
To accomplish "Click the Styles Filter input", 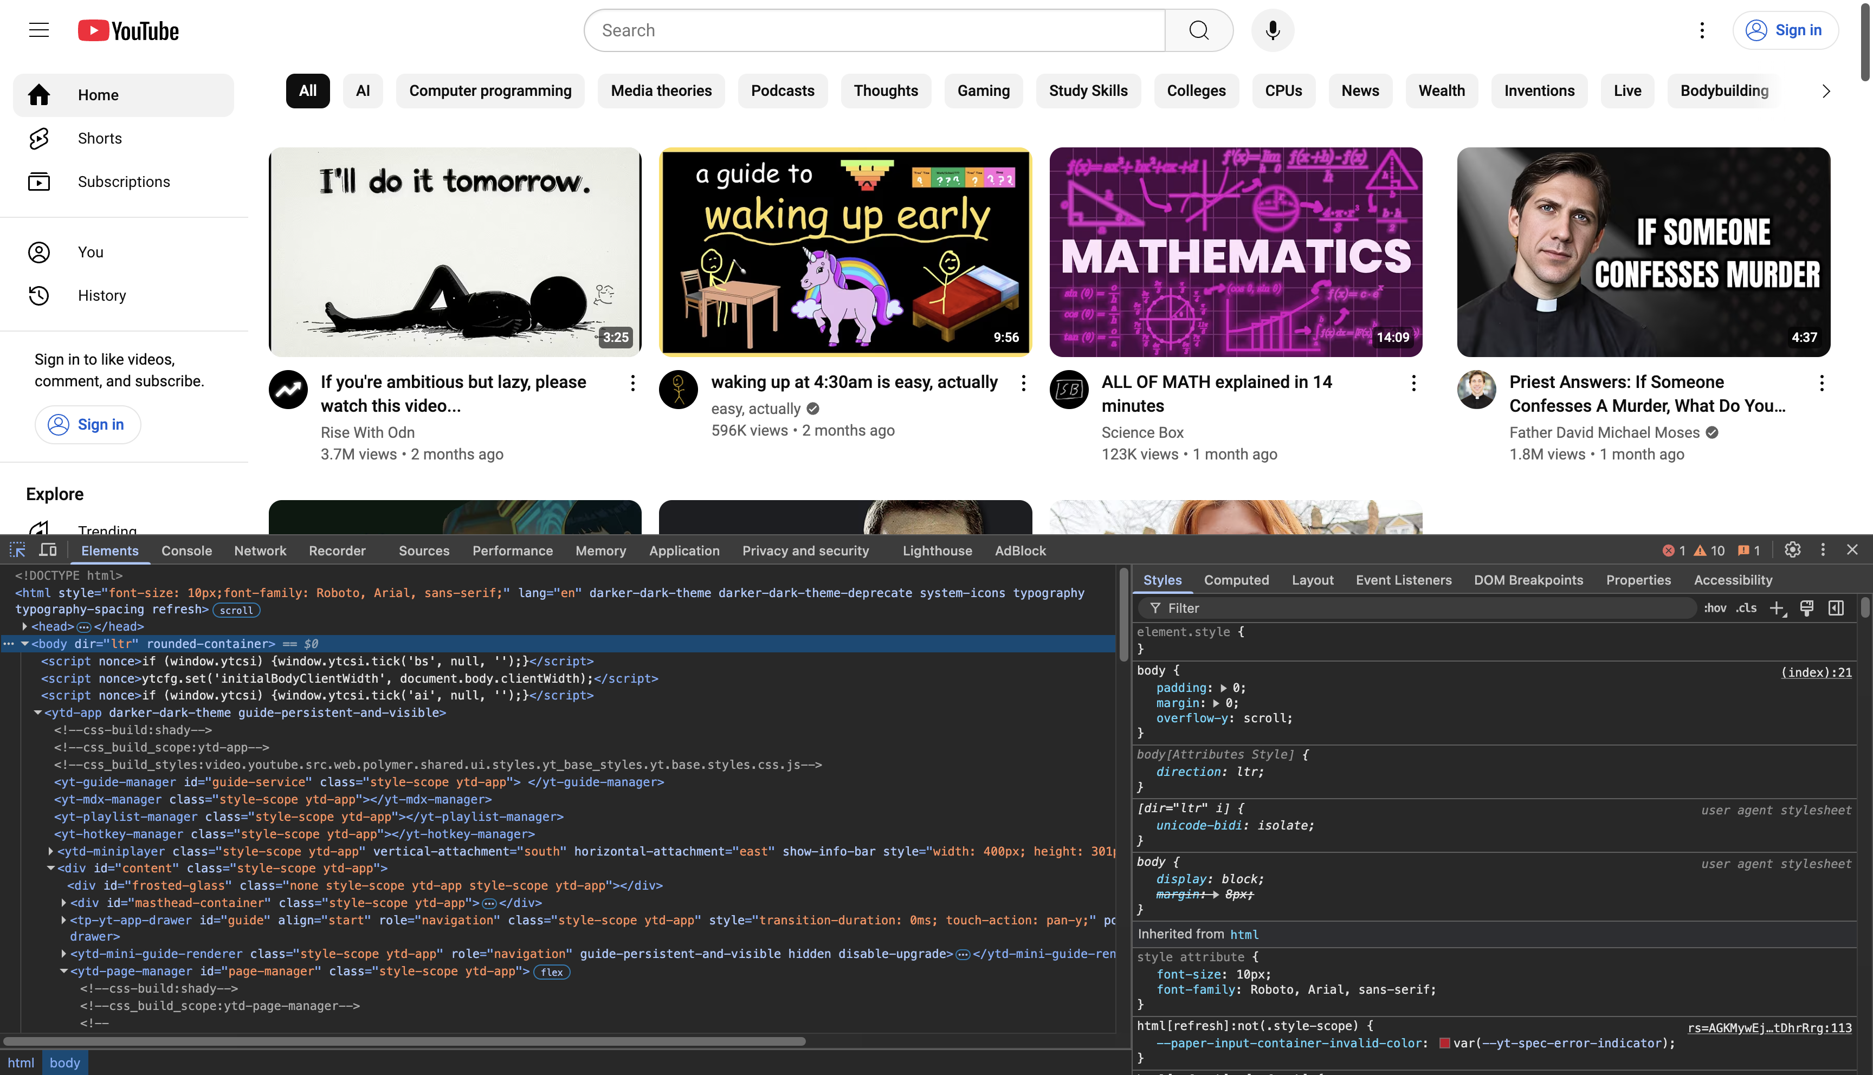I will pyautogui.click(x=1417, y=608).
